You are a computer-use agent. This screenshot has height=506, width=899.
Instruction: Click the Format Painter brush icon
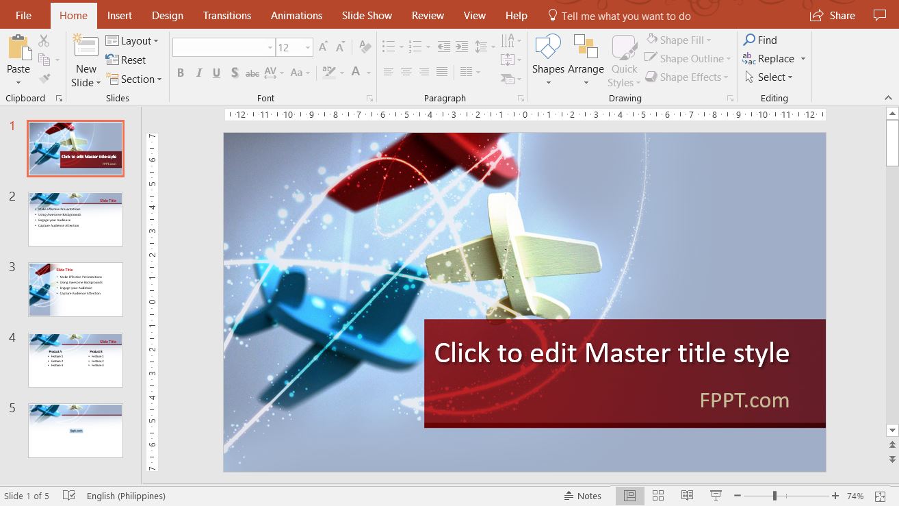[44, 78]
